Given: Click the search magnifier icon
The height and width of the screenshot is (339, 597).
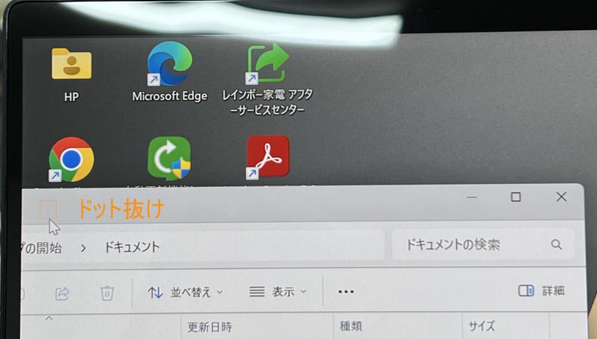Looking at the screenshot, I should click(x=556, y=245).
